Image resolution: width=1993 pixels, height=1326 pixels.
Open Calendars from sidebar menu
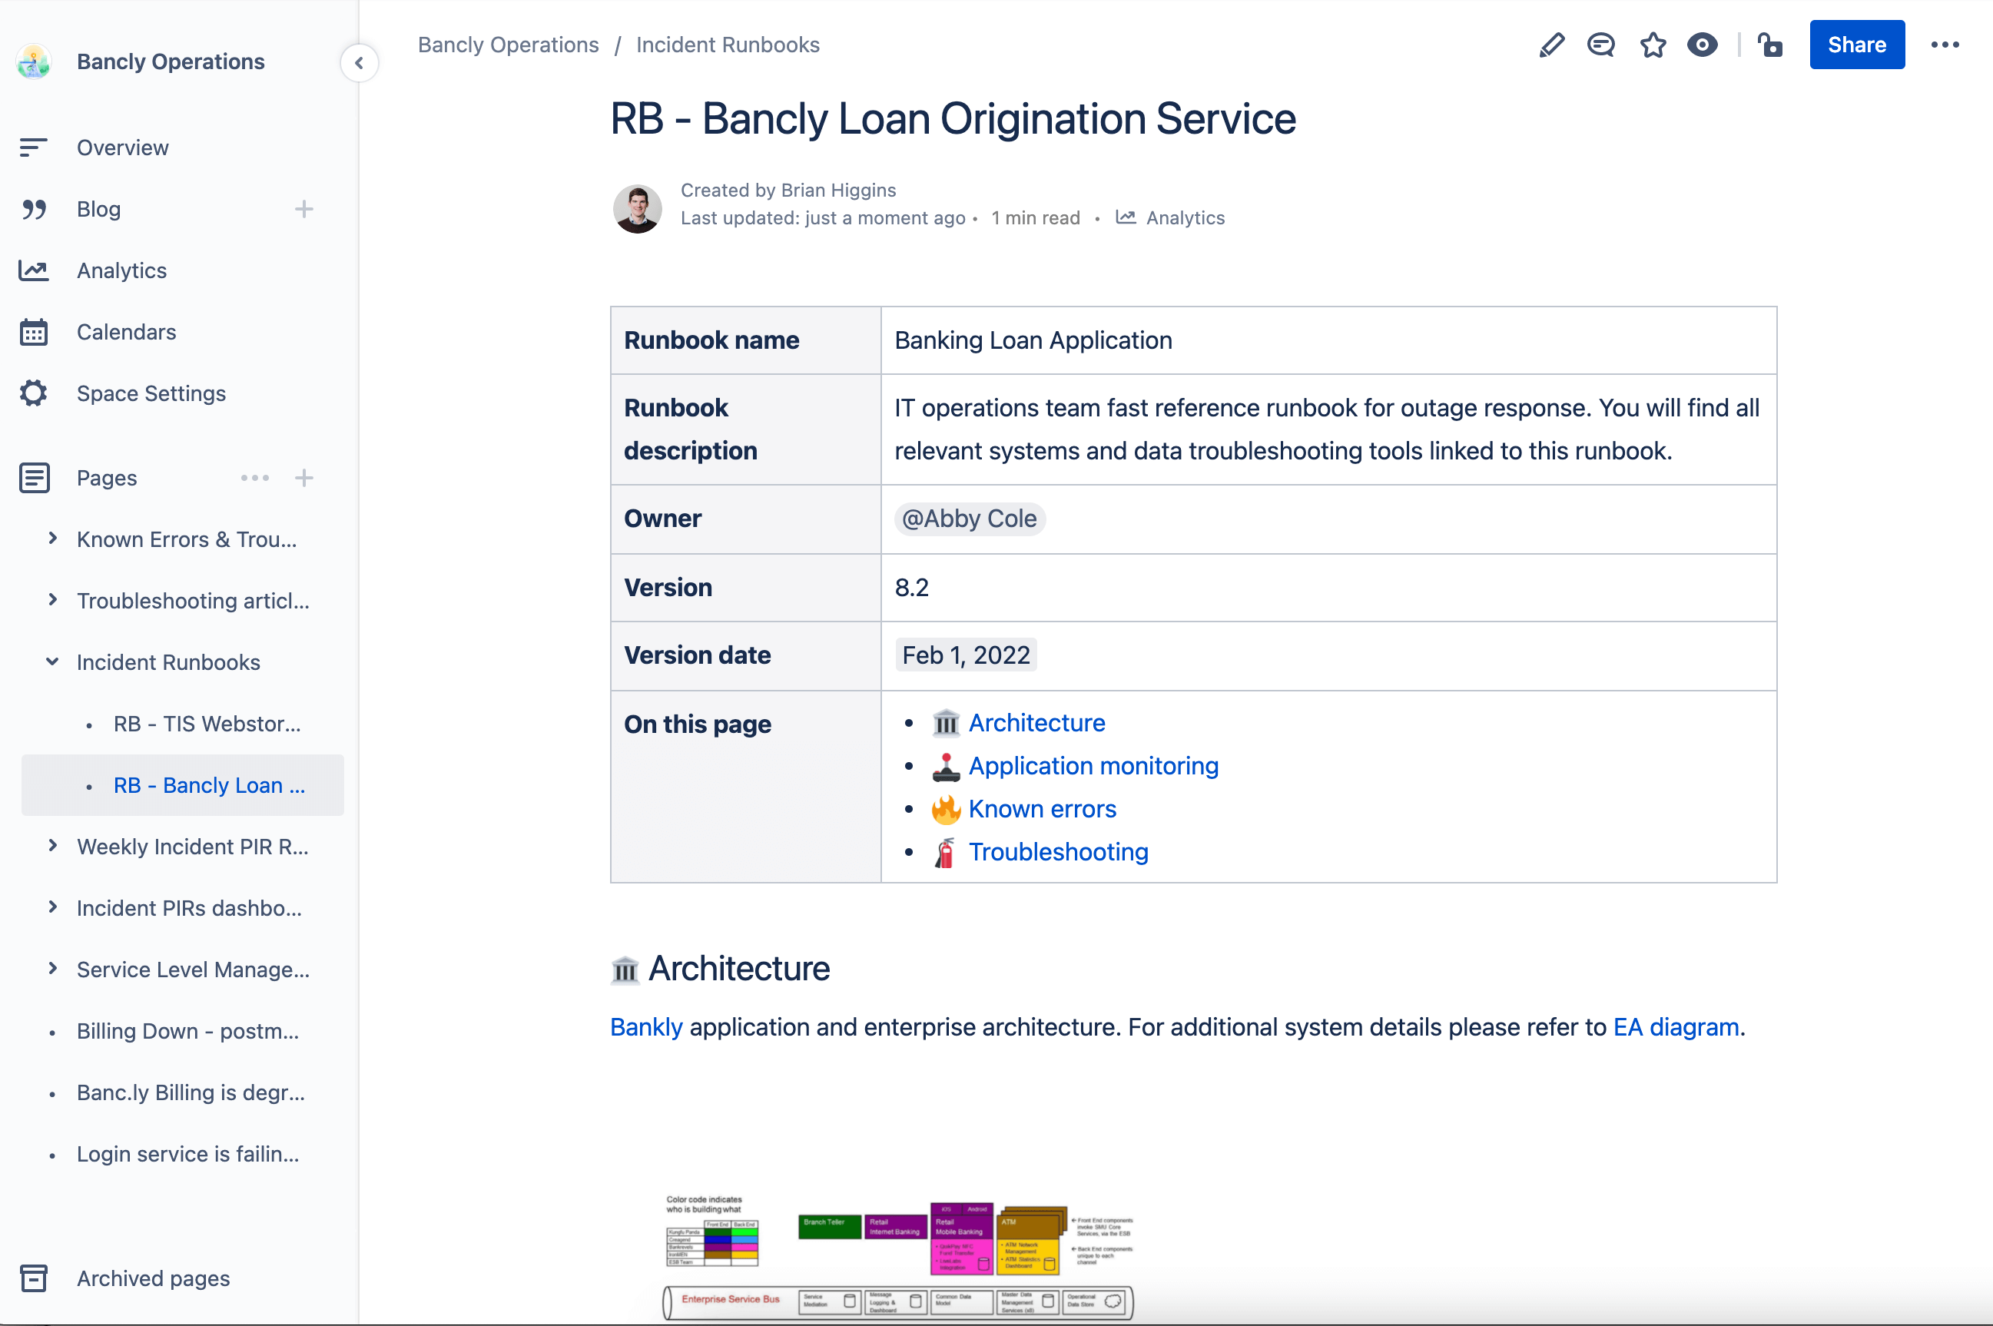(x=126, y=330)
